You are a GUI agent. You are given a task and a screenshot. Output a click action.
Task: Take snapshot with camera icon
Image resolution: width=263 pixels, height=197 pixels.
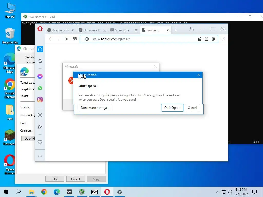point(206,39)
